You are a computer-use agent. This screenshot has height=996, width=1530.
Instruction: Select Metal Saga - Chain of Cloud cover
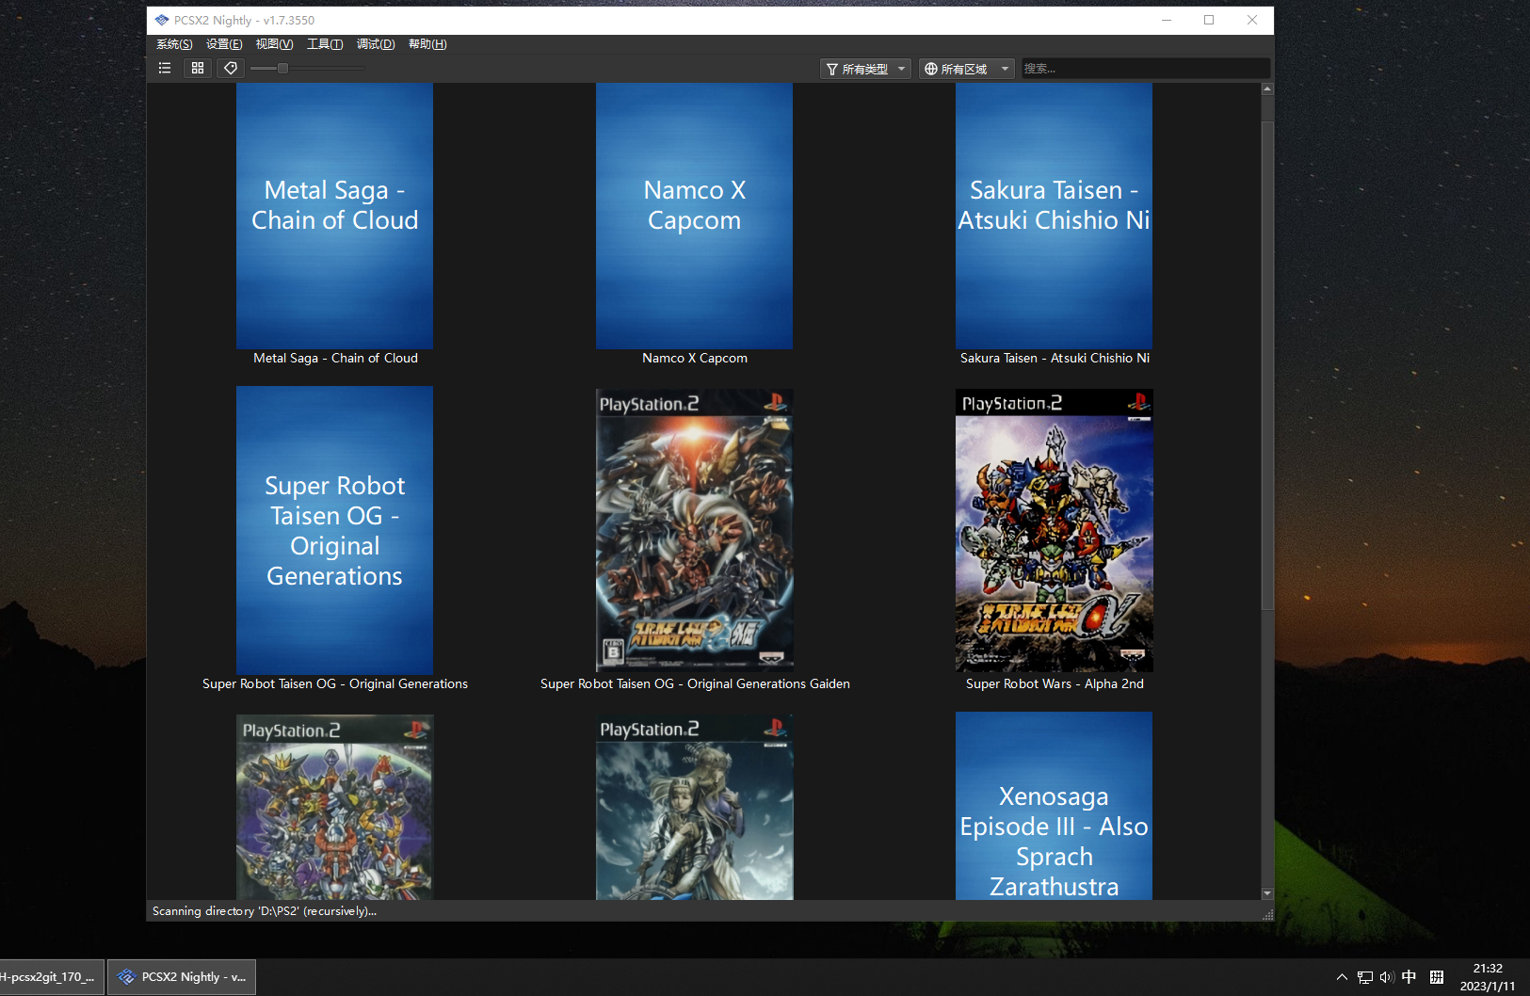[x=334, y=216]
